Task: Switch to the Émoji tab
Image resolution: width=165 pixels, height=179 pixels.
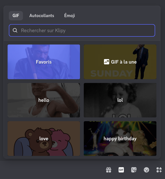Action: [70, 16]
